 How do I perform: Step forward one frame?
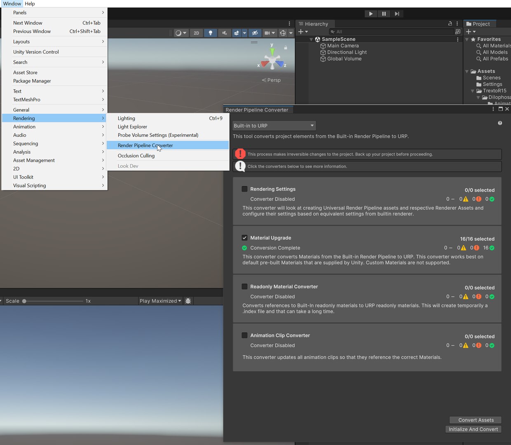[397, 14]
